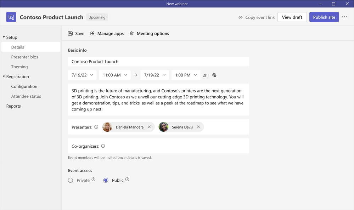Screen dimensions: 354x210
Task: Open Attendee status page
Action: pyautogui.click(x=26, y=96)
